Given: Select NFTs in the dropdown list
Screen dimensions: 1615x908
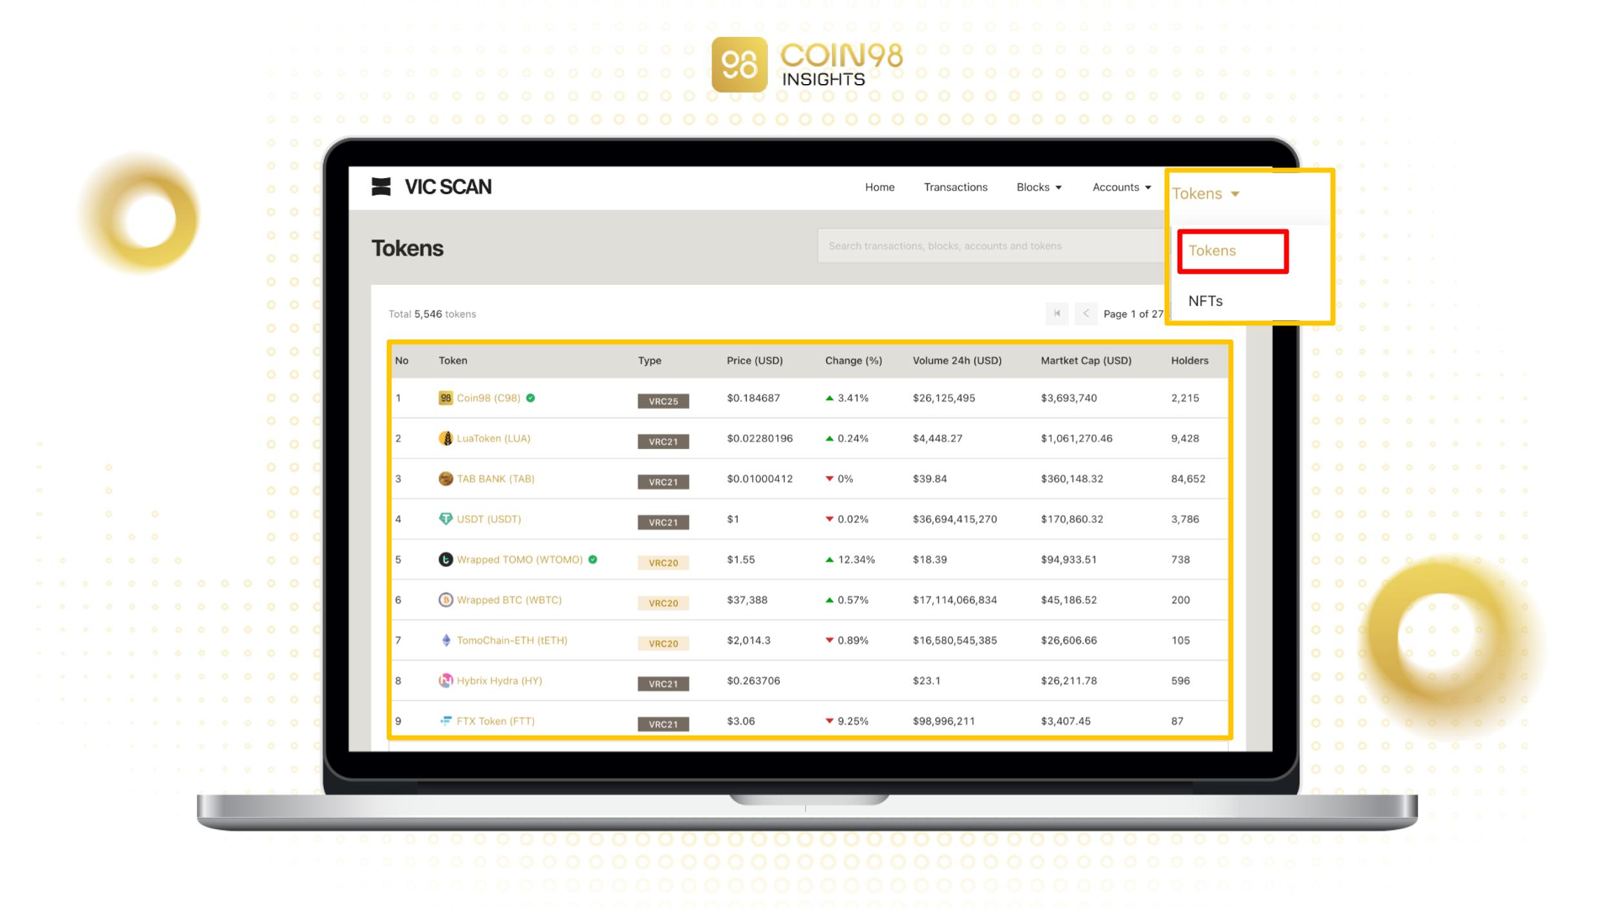Looking at the screenshot, I should (x=1205, y=301).
